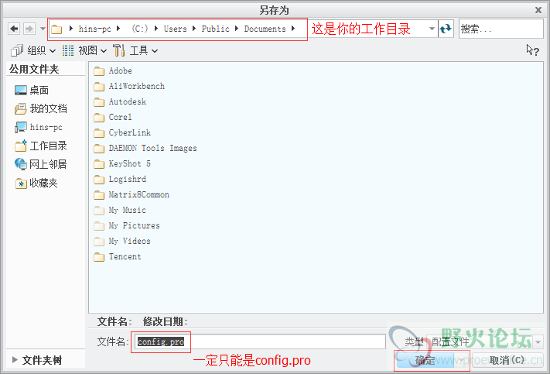Click the Matrix8Common folder icon
The height and width of the screenshot is (374, 550).
point(99,195)
